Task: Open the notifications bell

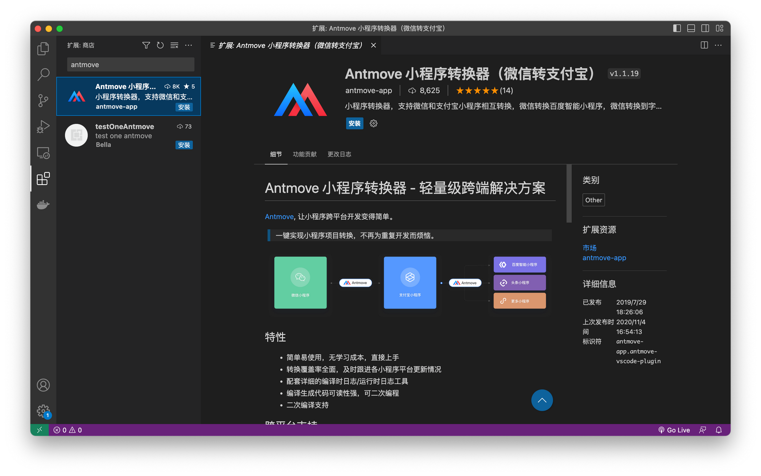Action: coord(719,430)
